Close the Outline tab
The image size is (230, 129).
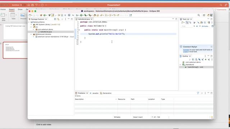point(190,56)
